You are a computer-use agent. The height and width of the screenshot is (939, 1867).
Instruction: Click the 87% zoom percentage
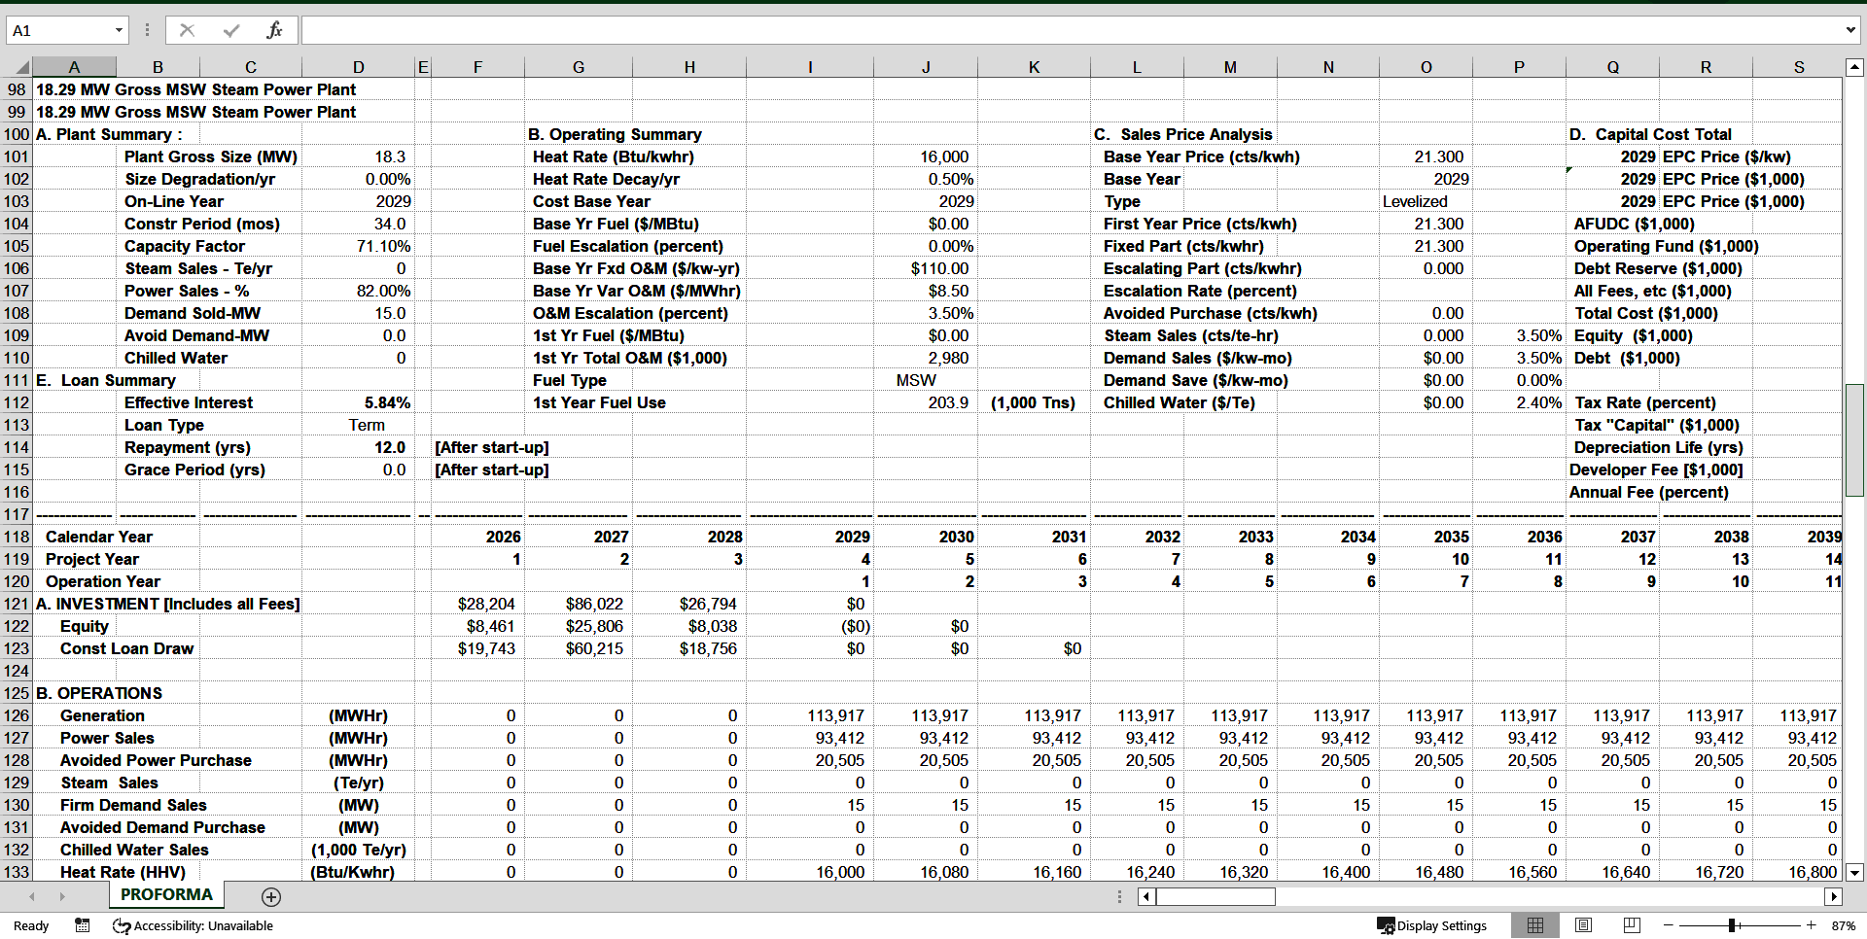[1844, 925]
